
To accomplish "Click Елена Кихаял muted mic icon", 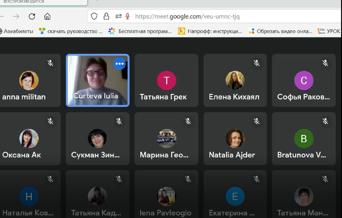I will tap(256, 63).
